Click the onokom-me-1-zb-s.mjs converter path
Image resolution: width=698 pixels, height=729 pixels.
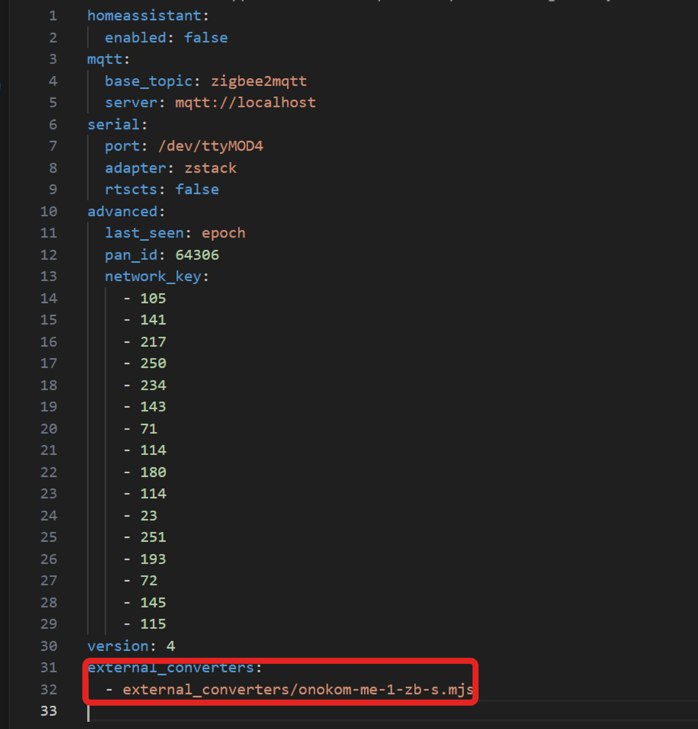point(297,690)
